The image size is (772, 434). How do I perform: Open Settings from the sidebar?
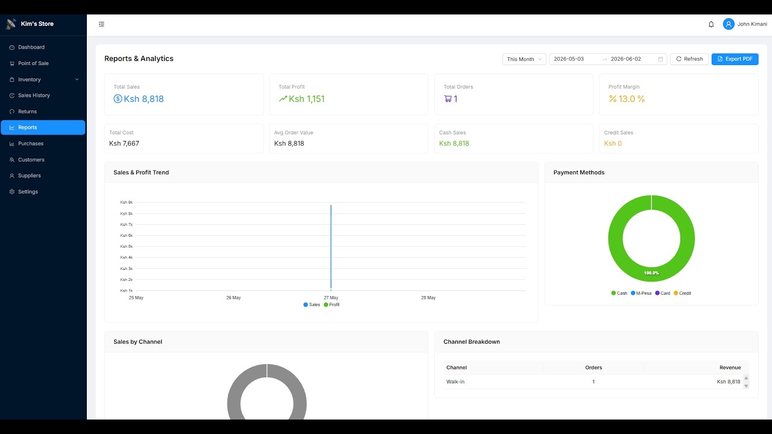pos(43,192)
